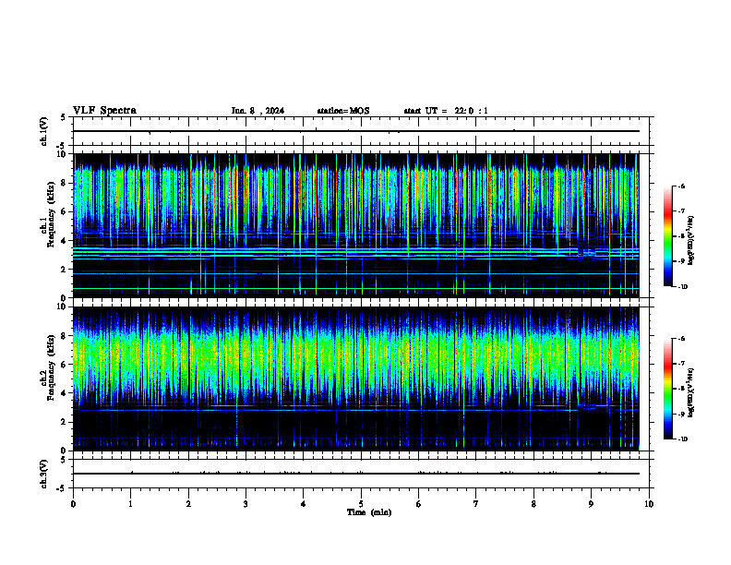Click the 'ch.3(V)' axis label at bottom
This screenshot has width=731, height=565.
44,474
